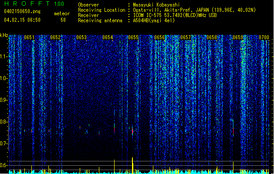Click the 0658 time marker

tap(212, 37)
